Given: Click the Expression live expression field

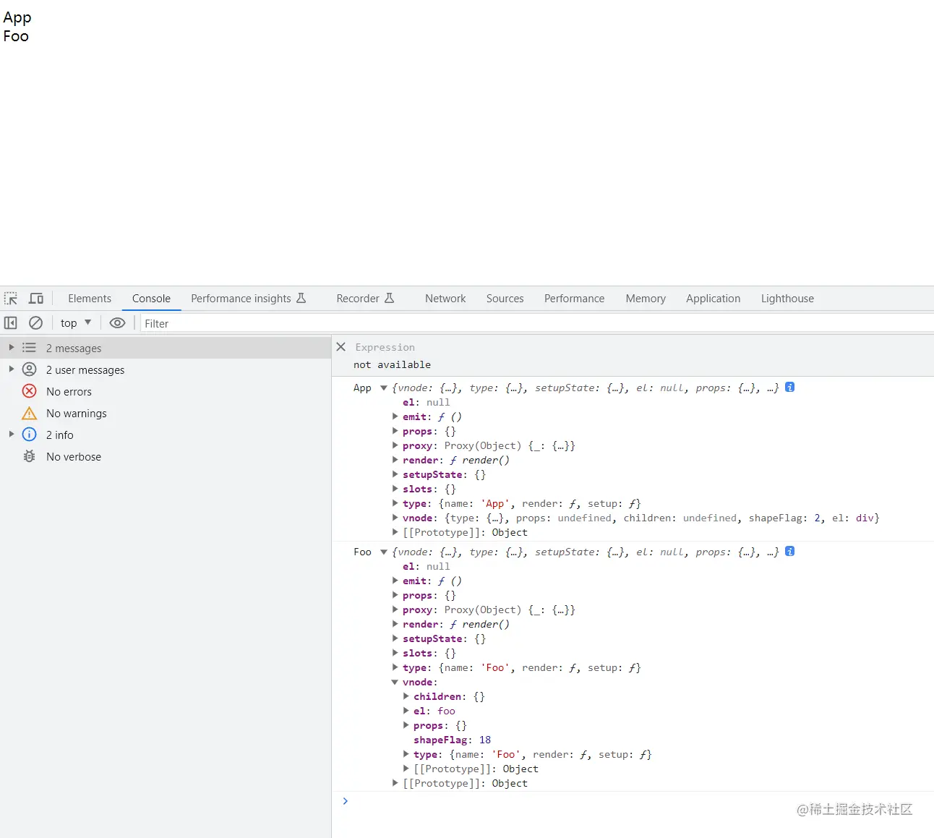Looking at the screenshot, I should pos(385,347).
